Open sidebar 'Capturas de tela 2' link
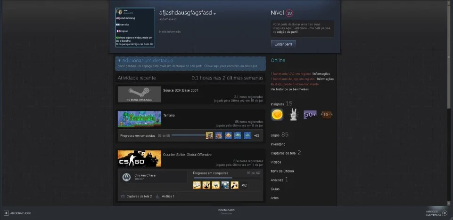Image resolution: width=453 pixels, height=220 pixels. [286, 153]
